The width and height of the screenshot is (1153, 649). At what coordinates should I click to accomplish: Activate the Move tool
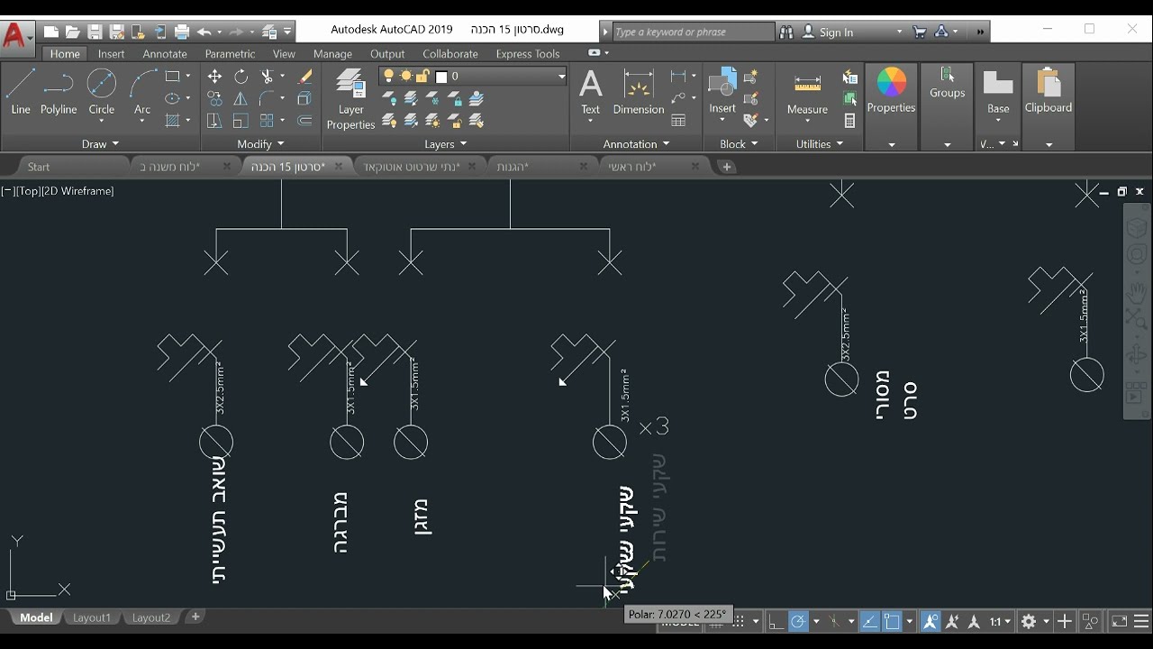(214, 77)
